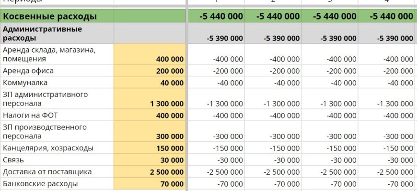This screenshot has width=417, height=191.
Task: Select the yellow 150 000 Канцелярия input cell
Action: (x=150, y=148)
